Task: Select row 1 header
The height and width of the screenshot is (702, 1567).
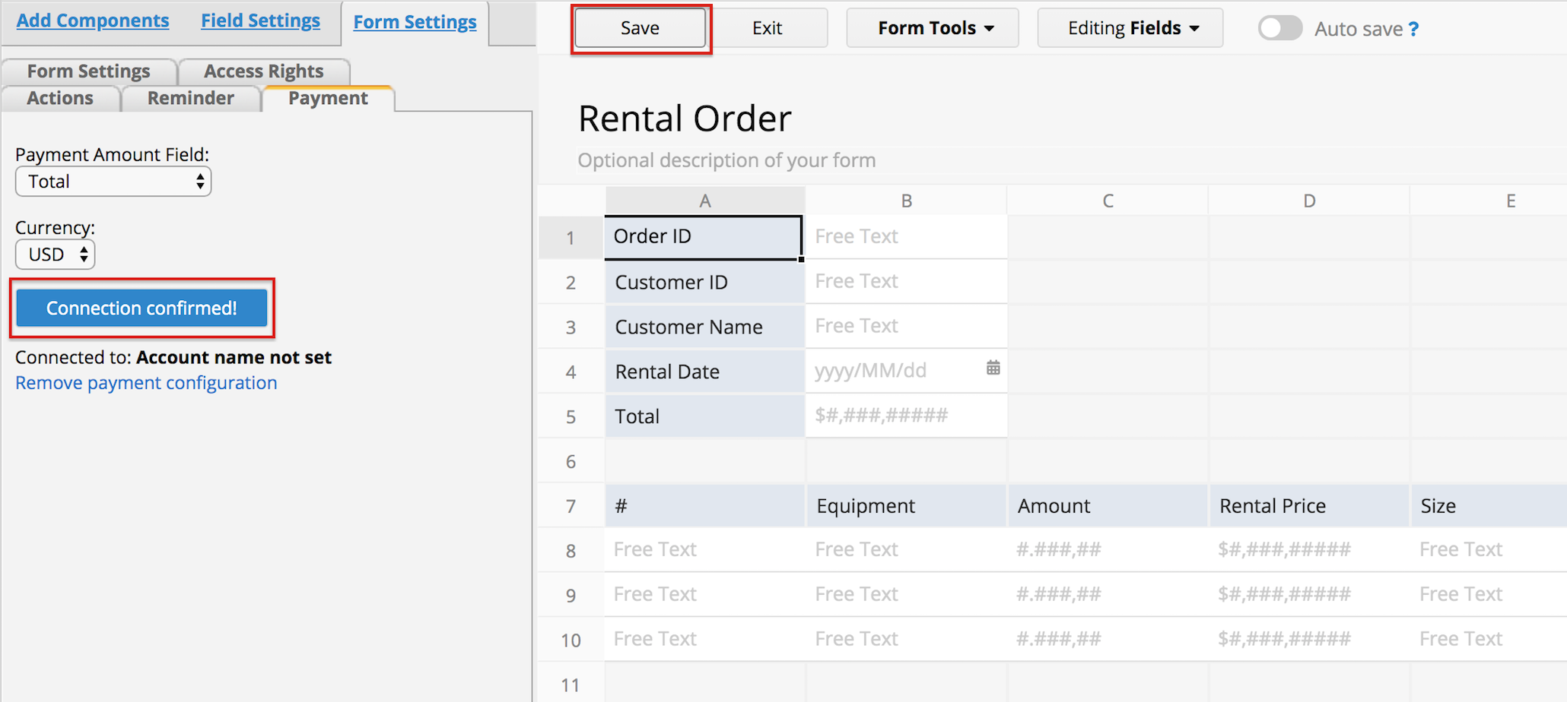Action: point(571,238)
